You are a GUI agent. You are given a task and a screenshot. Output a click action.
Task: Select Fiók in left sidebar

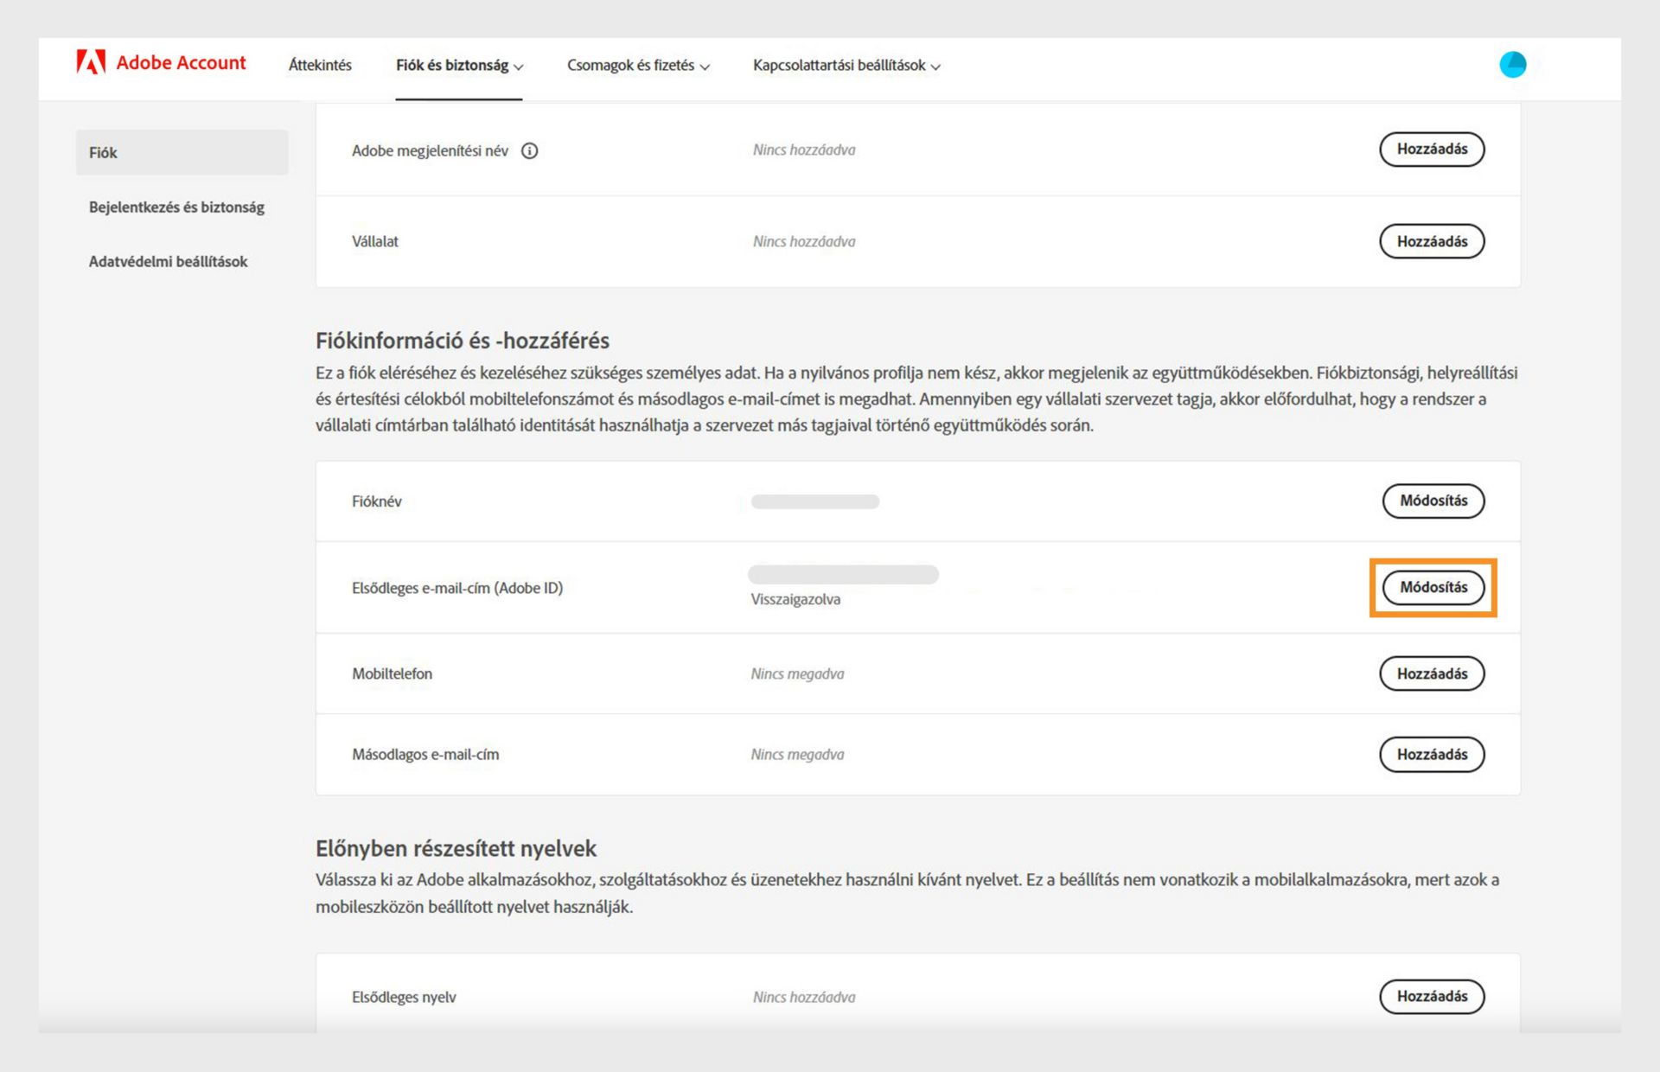(182, 153)
